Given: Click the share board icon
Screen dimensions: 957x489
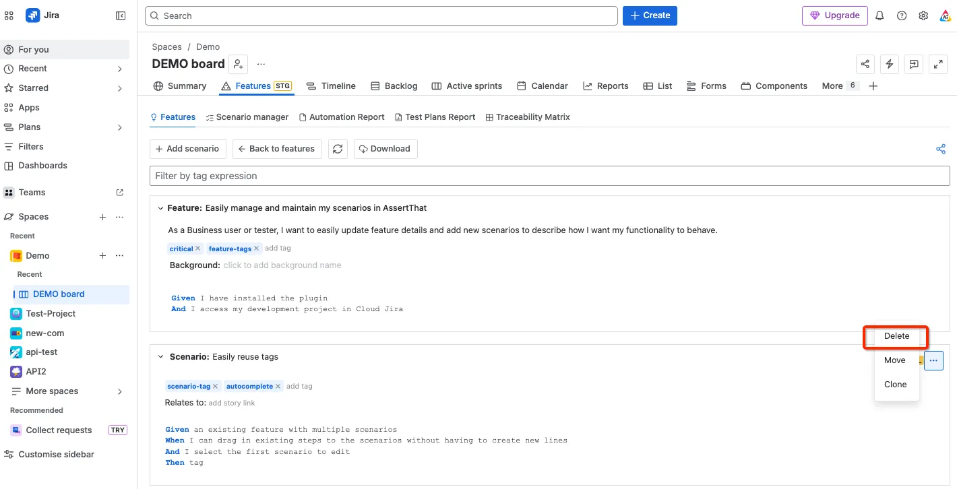Looking at the screenshot, I should point(865,64).
